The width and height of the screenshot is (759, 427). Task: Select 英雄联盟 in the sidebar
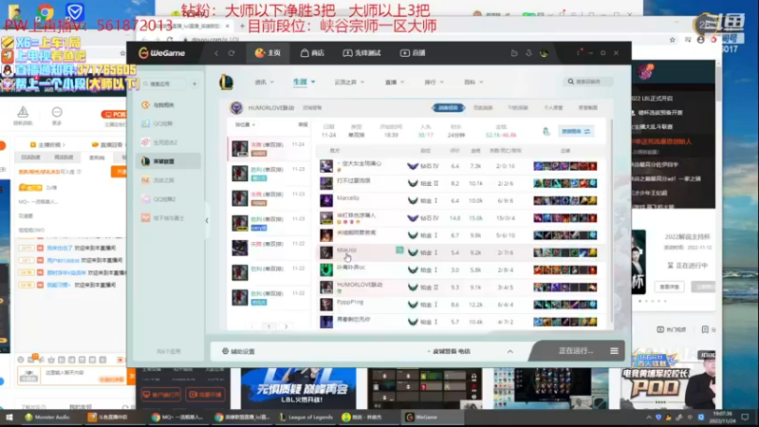[x=169, y=161]
